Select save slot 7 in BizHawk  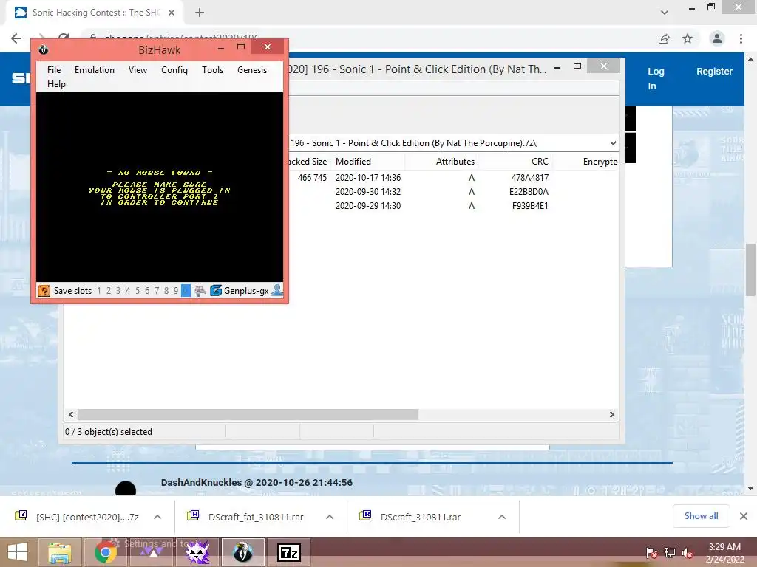(157, 291)
